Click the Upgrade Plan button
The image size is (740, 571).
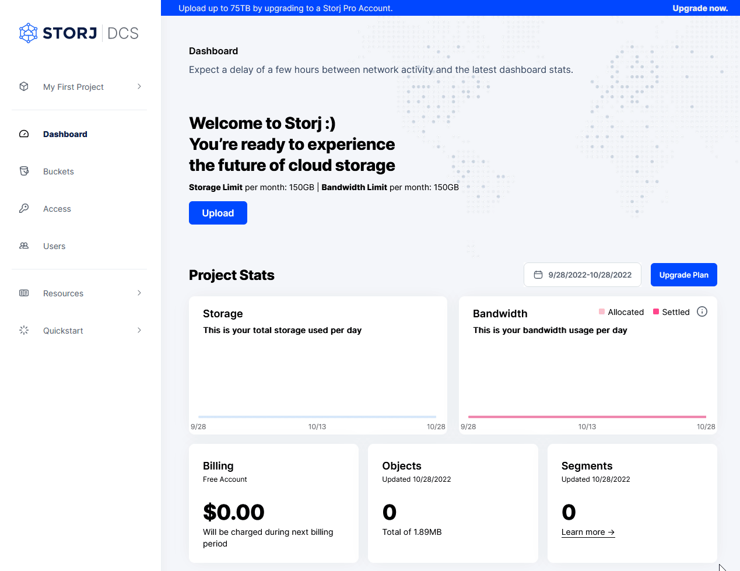[x=684, y=275]
